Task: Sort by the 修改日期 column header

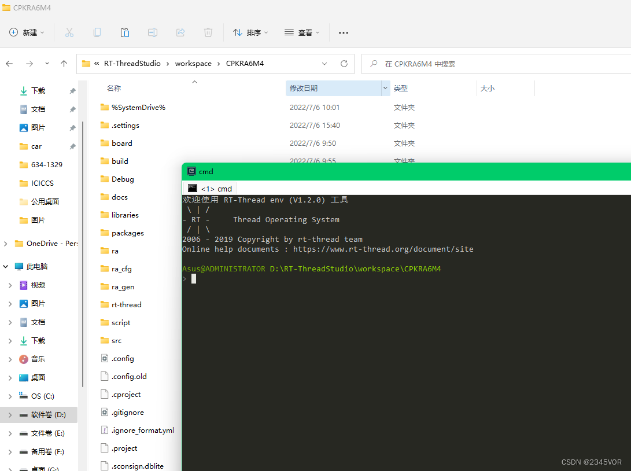Action: 333,89
